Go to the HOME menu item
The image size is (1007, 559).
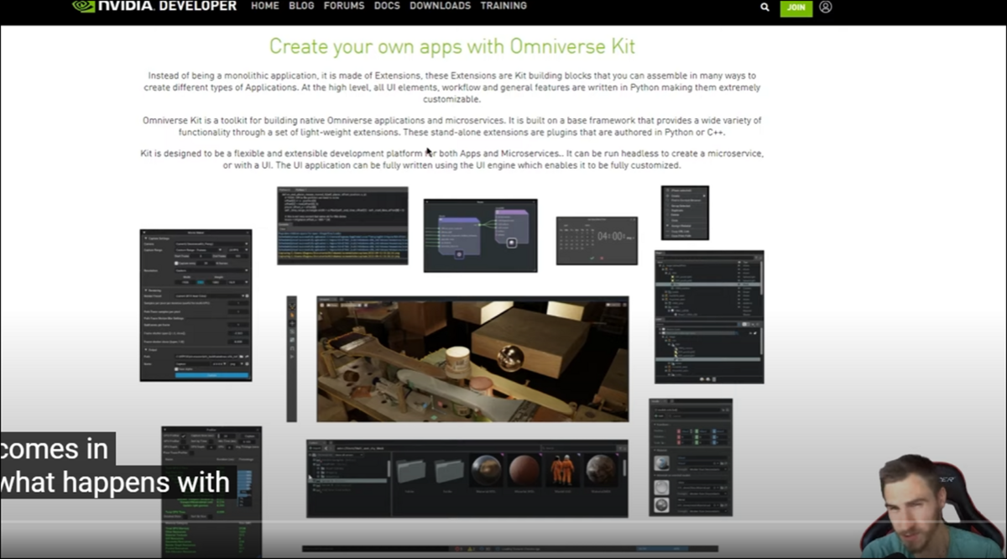click(265, 6)
